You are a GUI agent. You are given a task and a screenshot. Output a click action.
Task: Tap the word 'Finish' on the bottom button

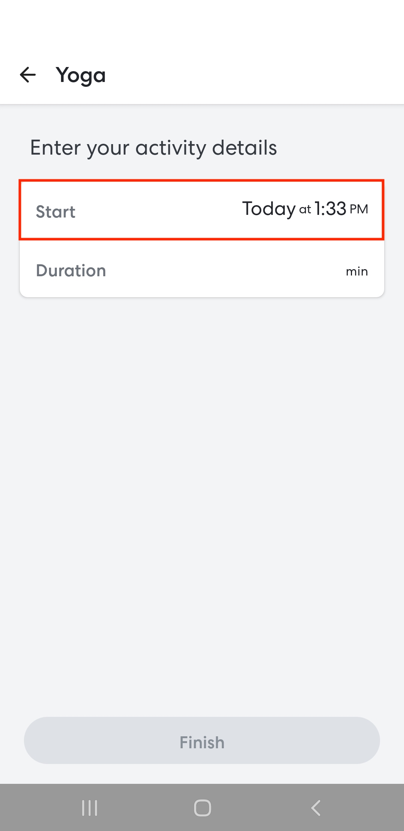[202, 742]
